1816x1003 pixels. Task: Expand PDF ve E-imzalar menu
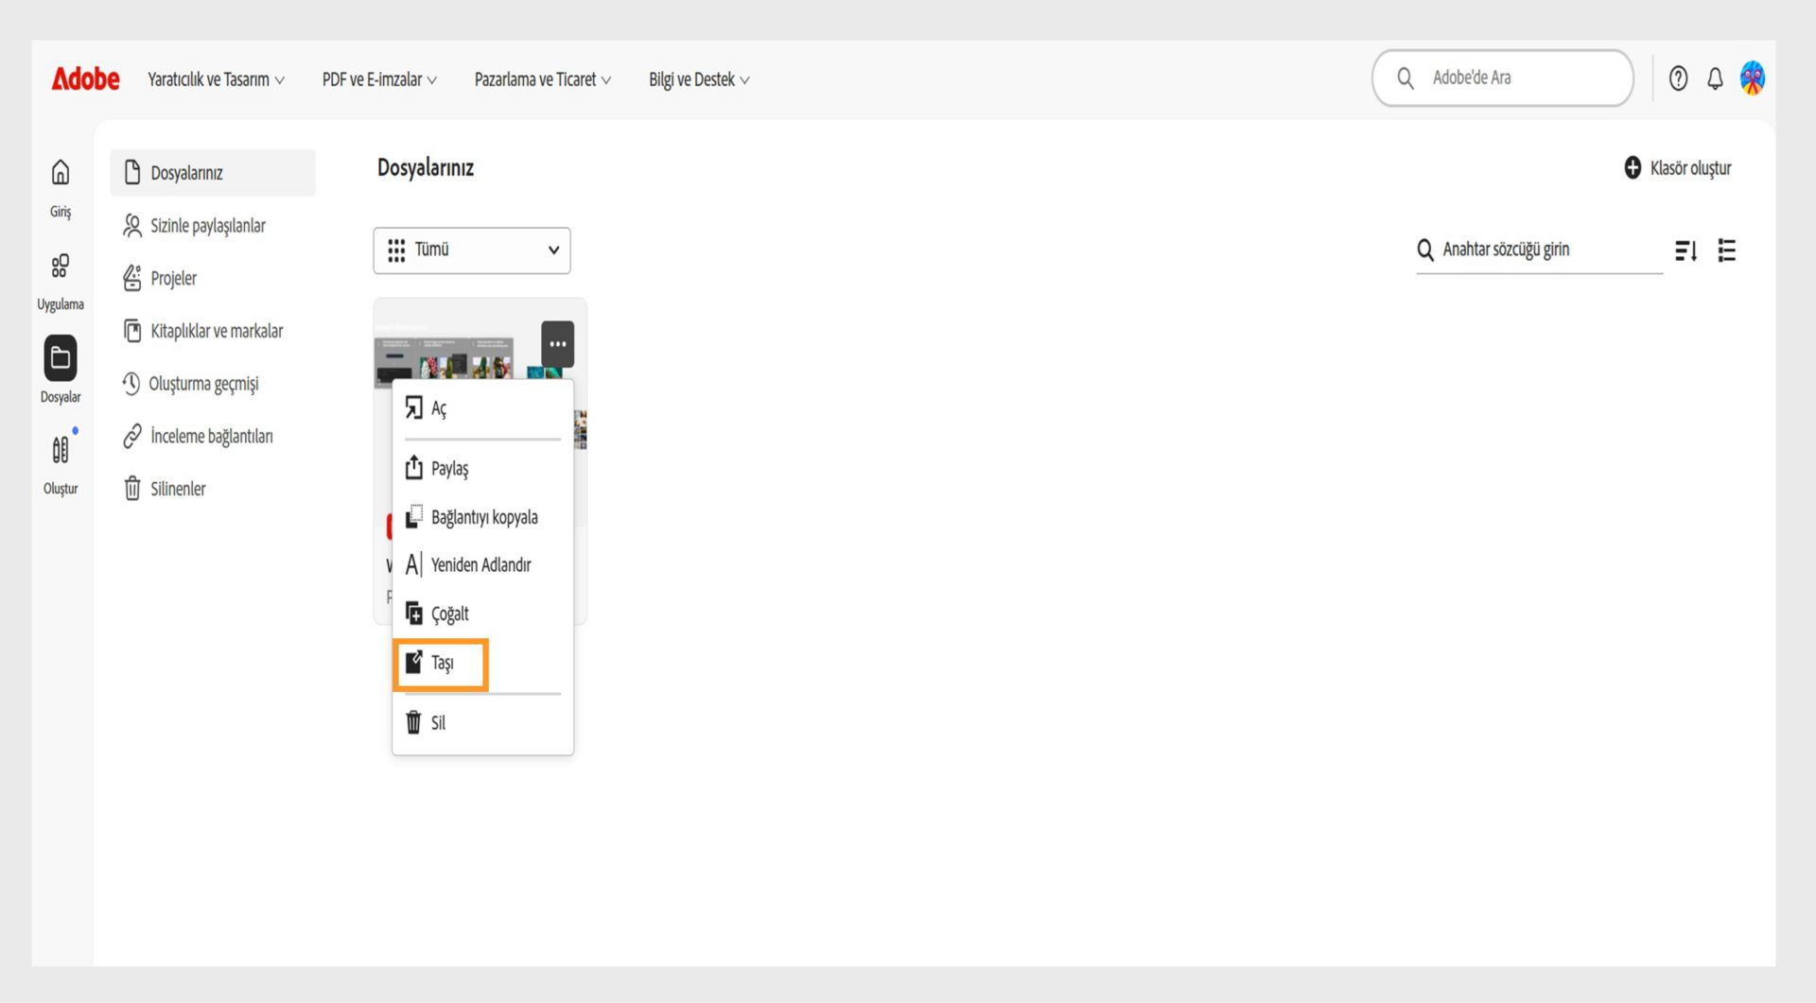(x=379, y=79)
